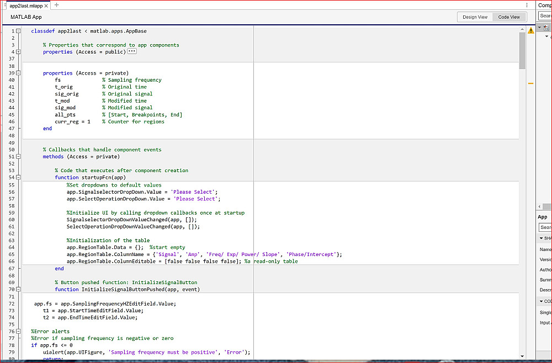Click the 'app.RegionTable.Data = {}' line
Viewport: 552px width, 363px height.
coord(126,247)
